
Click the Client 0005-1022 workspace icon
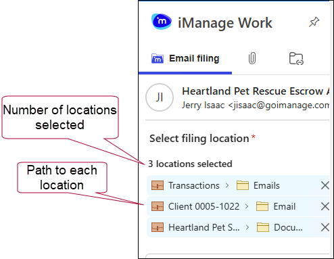coord(158,206)
